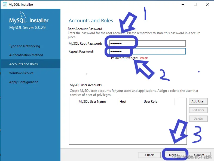Click the MySQL Root Password field
The width and height of the screenshot is (214, 161).
point(147,43)
